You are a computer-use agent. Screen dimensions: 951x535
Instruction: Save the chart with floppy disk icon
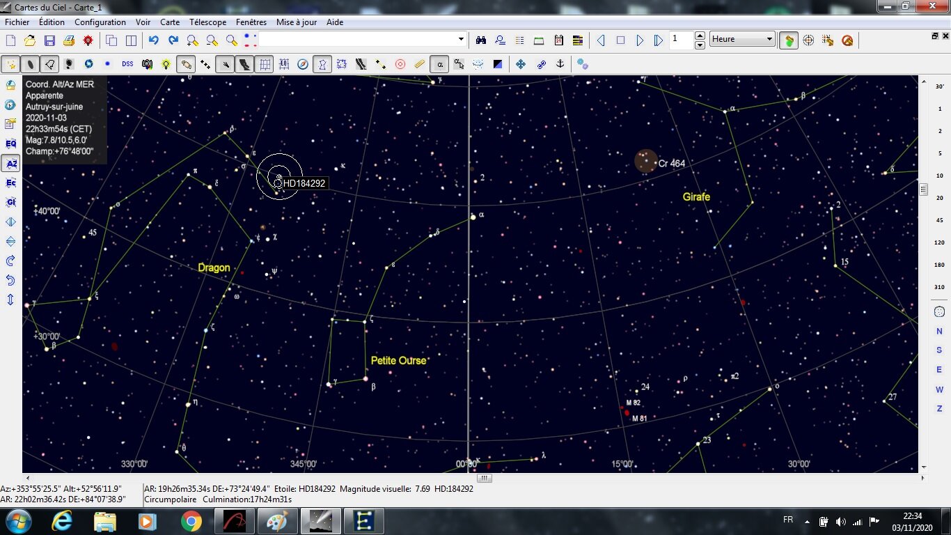point(49,40)
